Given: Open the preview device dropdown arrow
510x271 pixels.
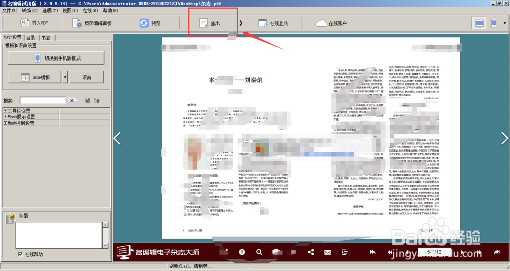Looking at the screenshot, I should tap(505, 23).
